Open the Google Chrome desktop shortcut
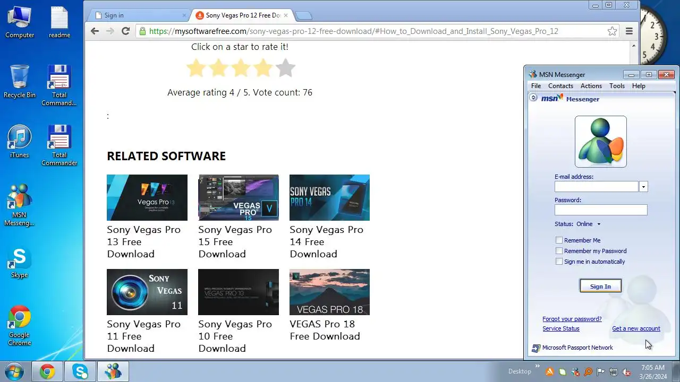 point(20,325)
